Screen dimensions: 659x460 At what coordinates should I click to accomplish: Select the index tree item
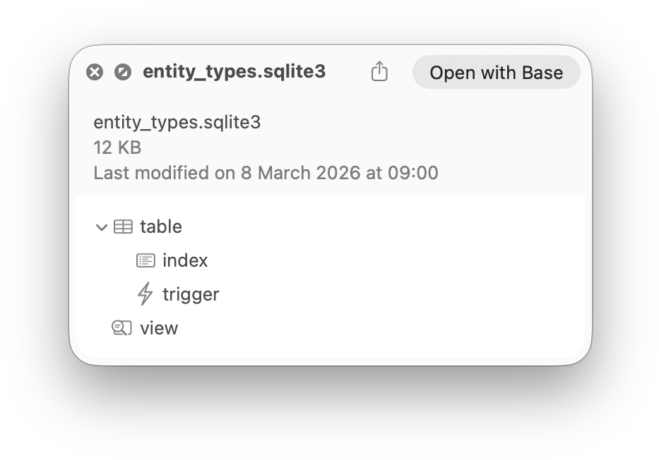tap(185, 260)
